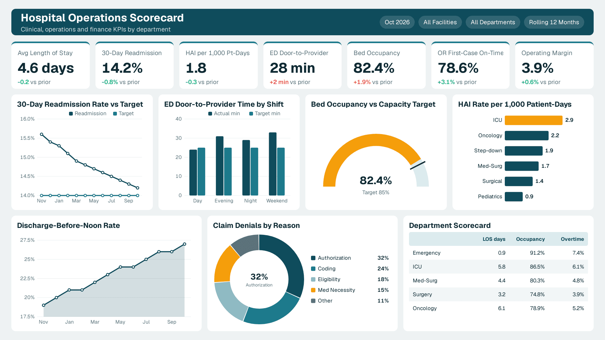The height and width of the screenshot is (340, 605).
Task: Open the All Facilities filter pill
Action: pyautogui.click(x=440, y=22)
